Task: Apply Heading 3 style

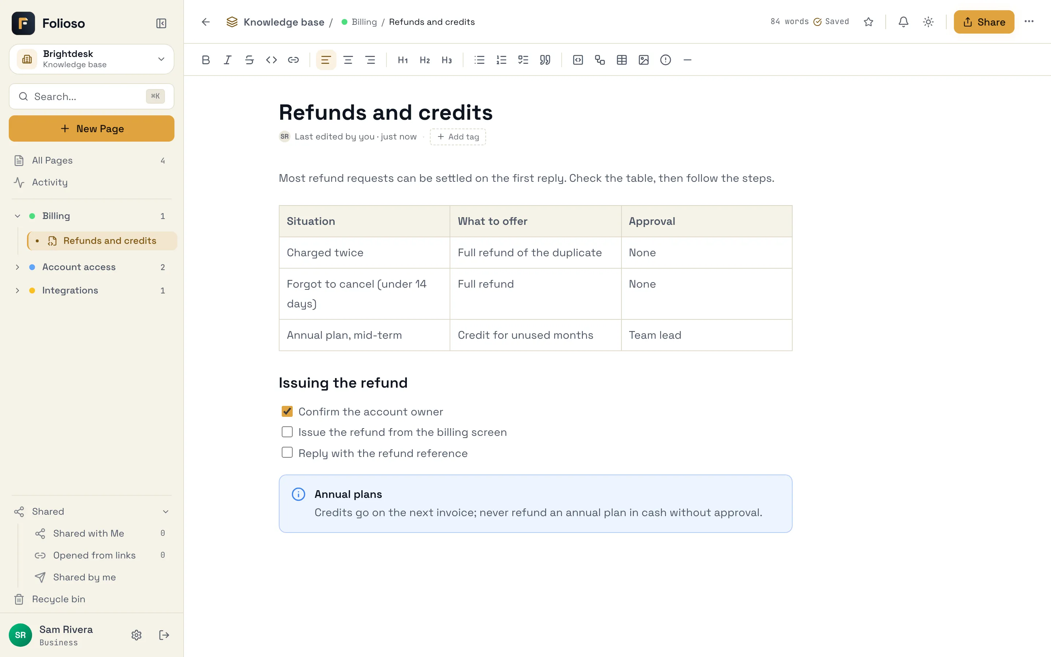Action: pos(446,60)
